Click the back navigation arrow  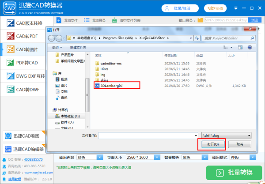51,38
